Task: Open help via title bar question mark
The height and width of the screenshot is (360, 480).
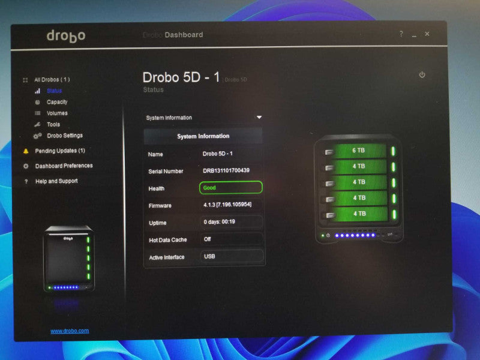Action: [401, 34]
